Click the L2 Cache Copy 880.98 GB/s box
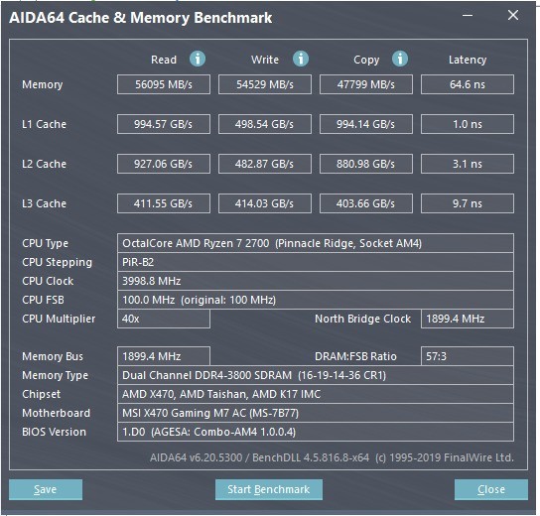540x516 pixels. [x=366, y=164]
